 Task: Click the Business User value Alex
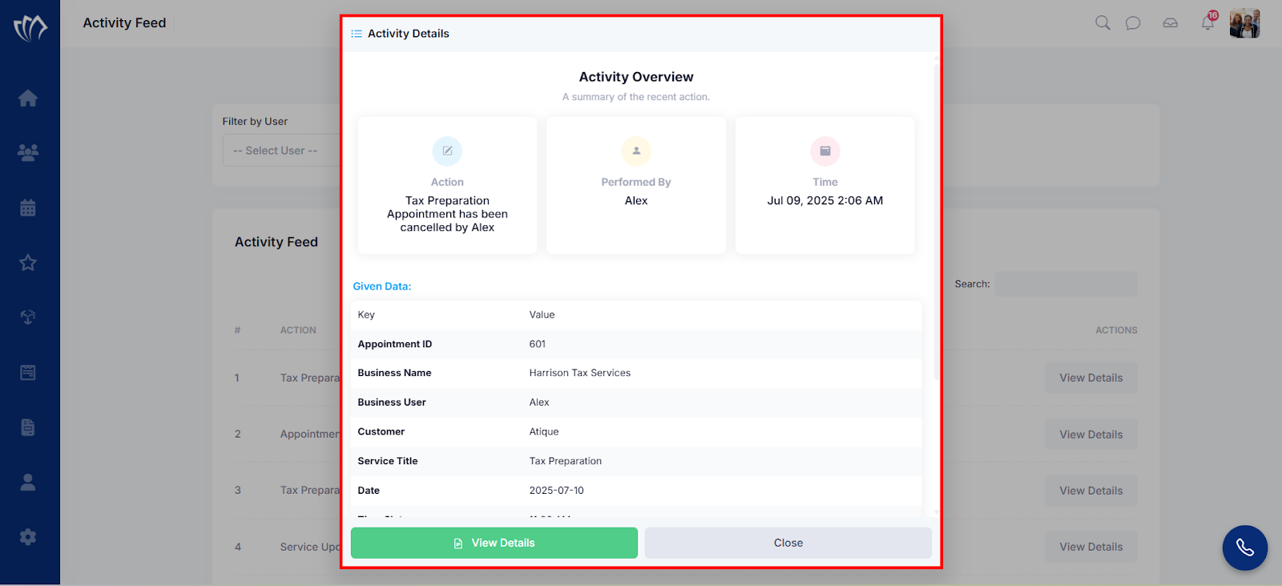click(x=539, y=402)
